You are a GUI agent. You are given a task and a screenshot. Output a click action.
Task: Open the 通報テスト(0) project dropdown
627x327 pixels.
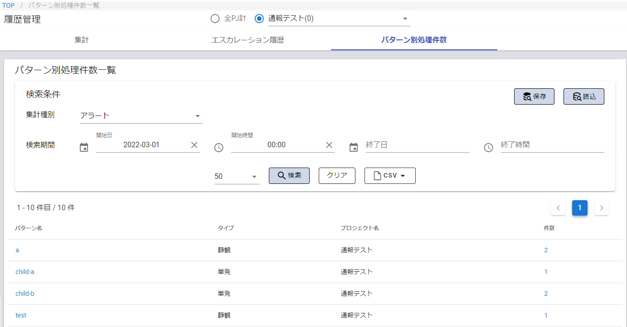tap(405, 19)
